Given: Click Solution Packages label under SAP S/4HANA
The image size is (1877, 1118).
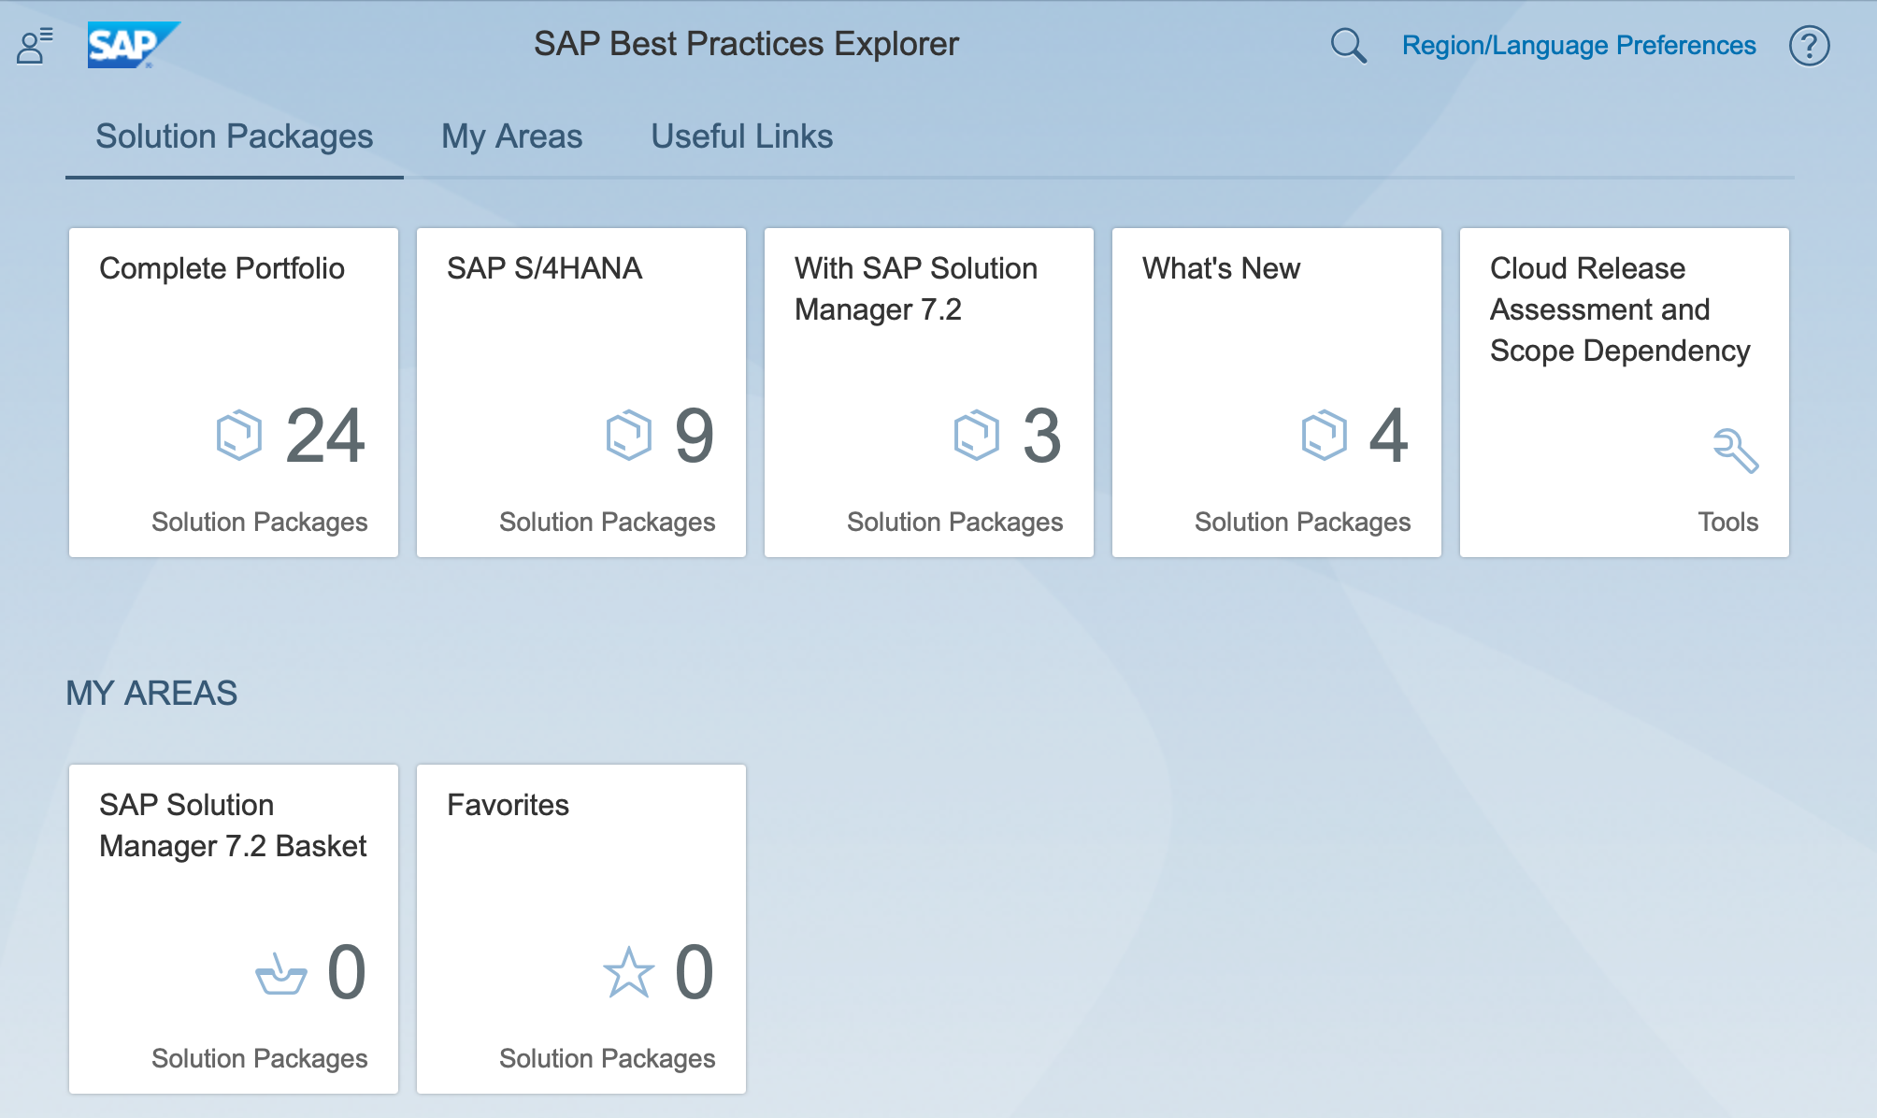Looking at the screenshot, I should (x=607, y=522).
